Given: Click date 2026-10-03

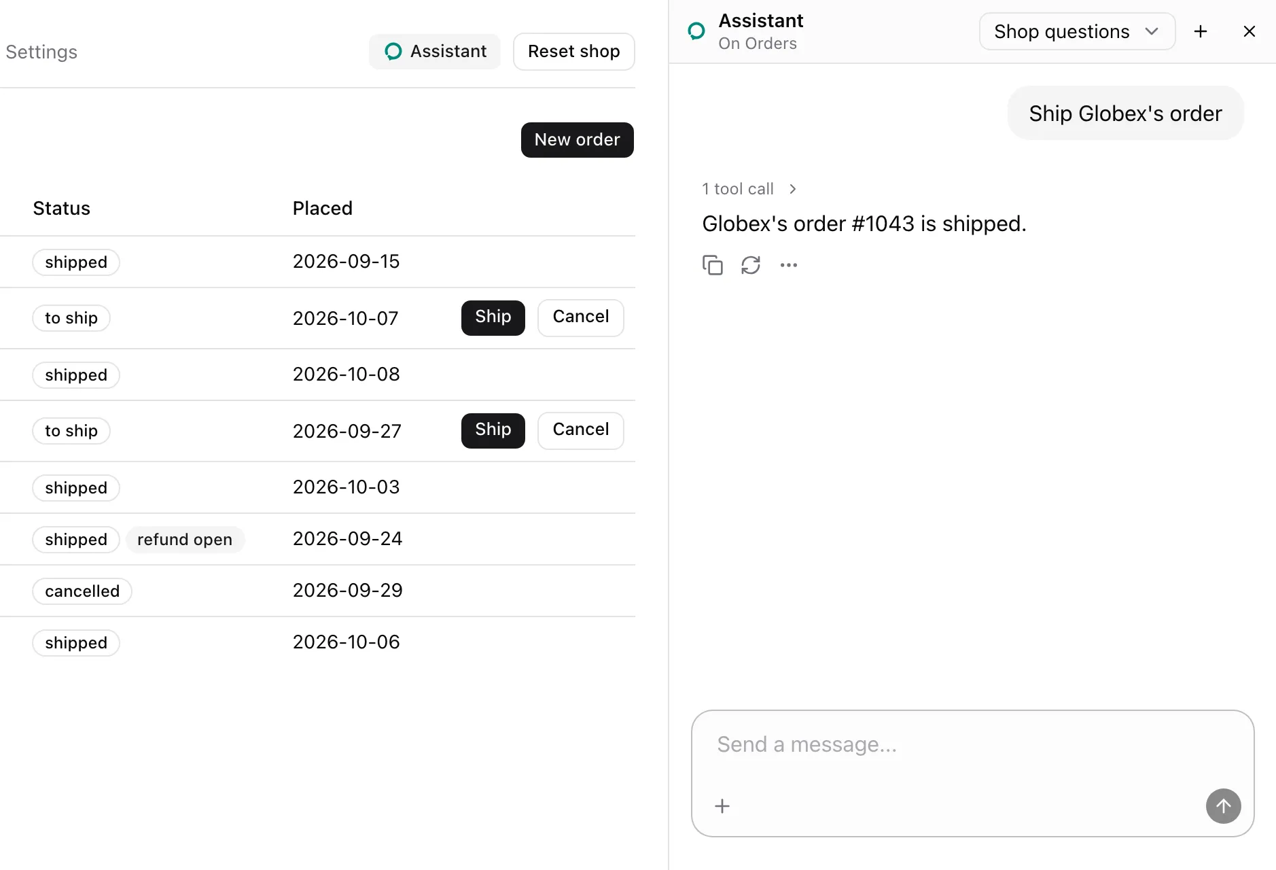Looking at the screenshot, I should [x=346, y=487].
